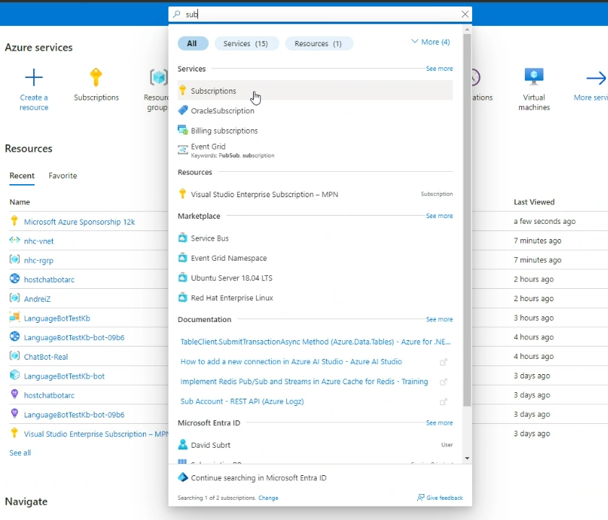608x520 pixels.
Task: Open Service Bus marketplace item
Action: click(210, 238)
